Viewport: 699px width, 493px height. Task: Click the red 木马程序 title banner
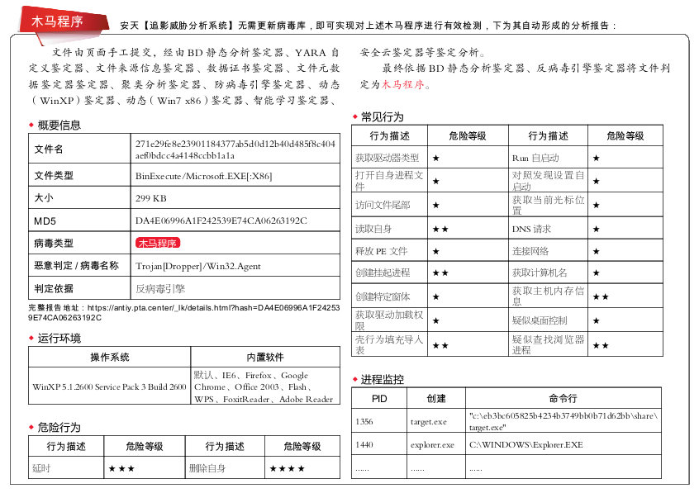coord(64,21)
